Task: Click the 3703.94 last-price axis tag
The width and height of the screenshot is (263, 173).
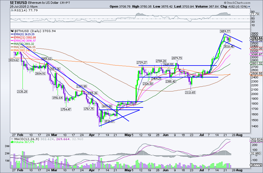Action: tap(256, 38)
